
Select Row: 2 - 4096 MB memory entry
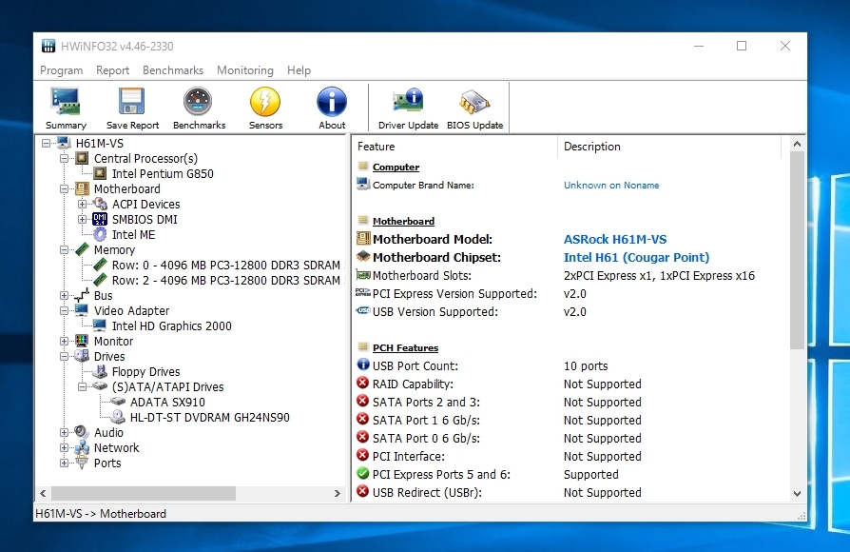point(226,280)
